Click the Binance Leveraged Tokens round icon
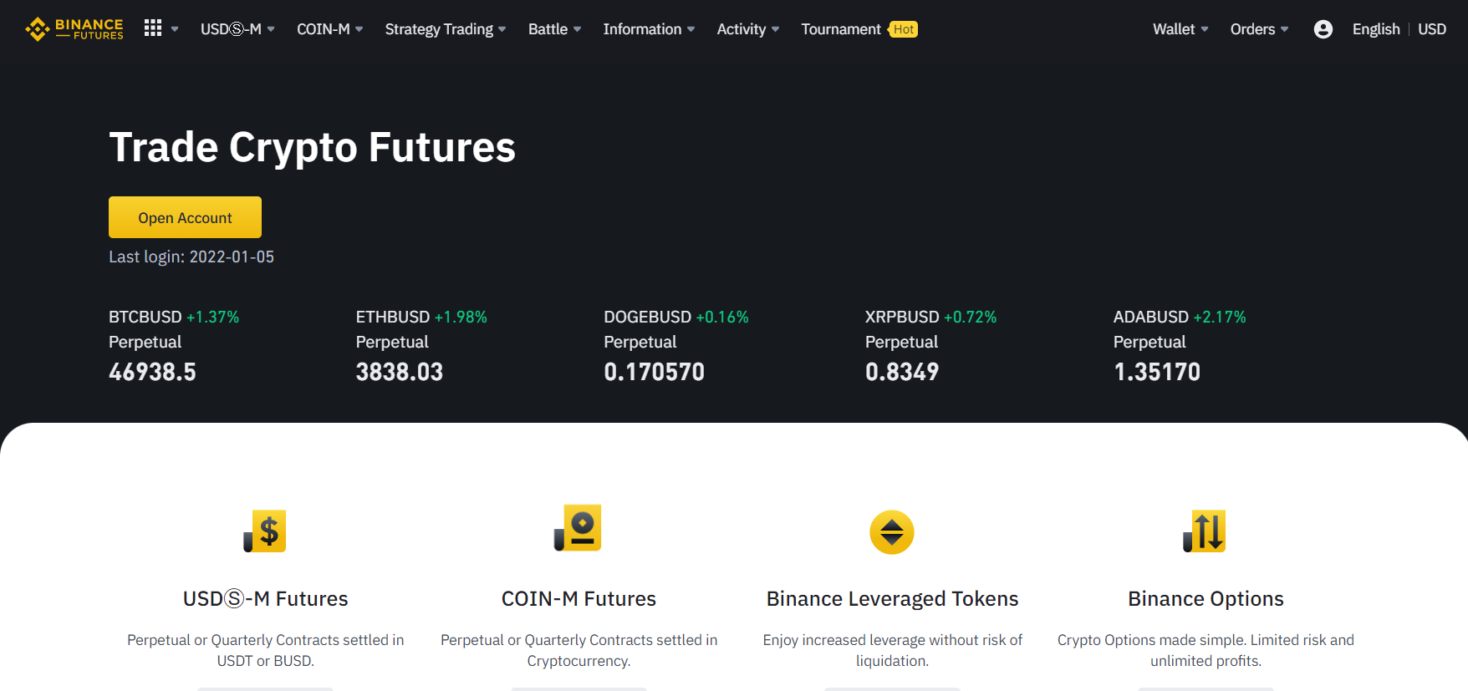1468x691 pixels. point(892,532)
